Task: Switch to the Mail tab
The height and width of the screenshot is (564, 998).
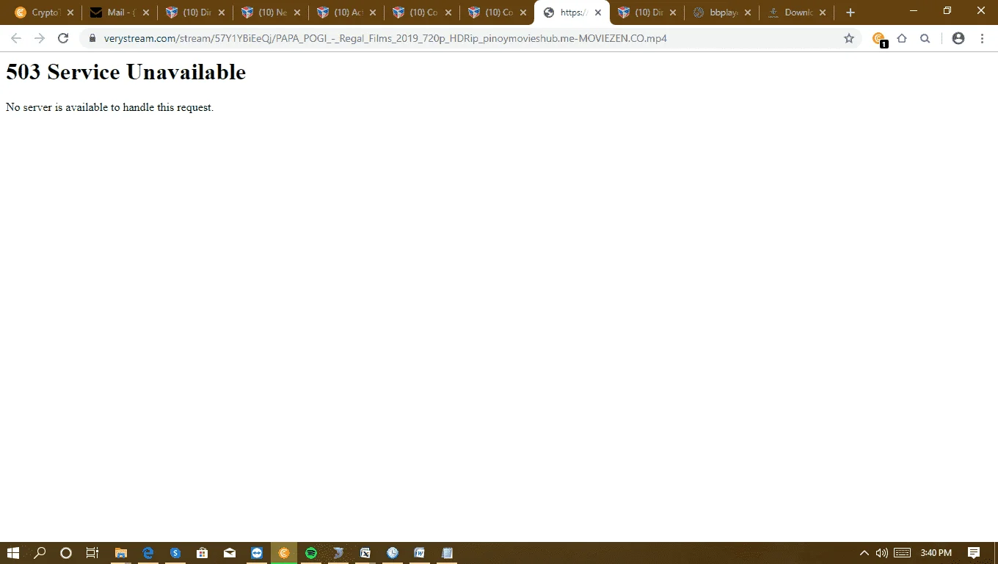Action: coord(120,12)
